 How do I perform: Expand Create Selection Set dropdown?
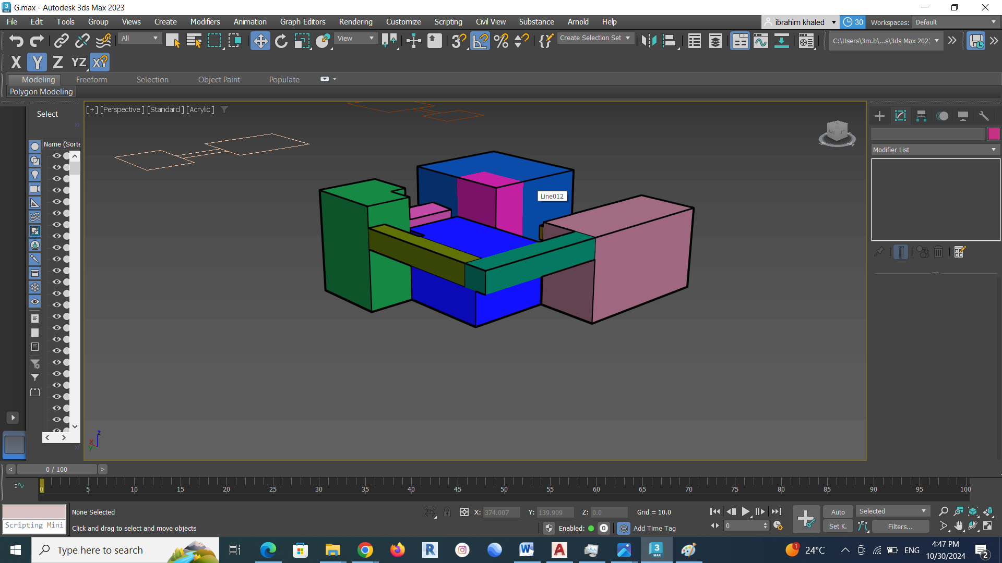coord(595,38)
